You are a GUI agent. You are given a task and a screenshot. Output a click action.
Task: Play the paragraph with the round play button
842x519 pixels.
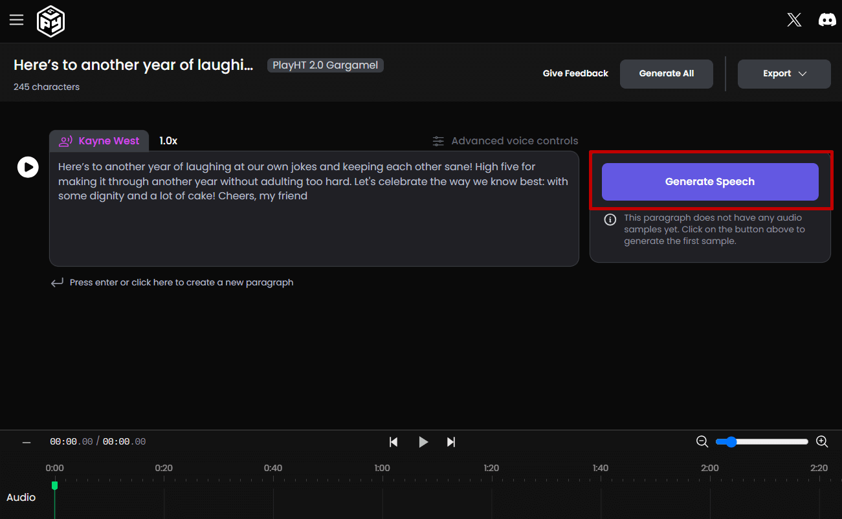pos(27,168)
